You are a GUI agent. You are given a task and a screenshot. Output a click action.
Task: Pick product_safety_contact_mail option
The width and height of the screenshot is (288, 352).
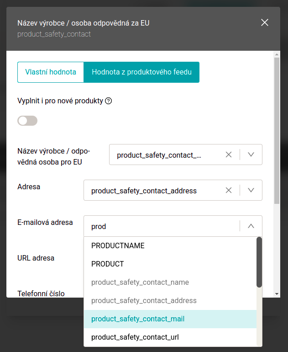(x=138, y=319)
